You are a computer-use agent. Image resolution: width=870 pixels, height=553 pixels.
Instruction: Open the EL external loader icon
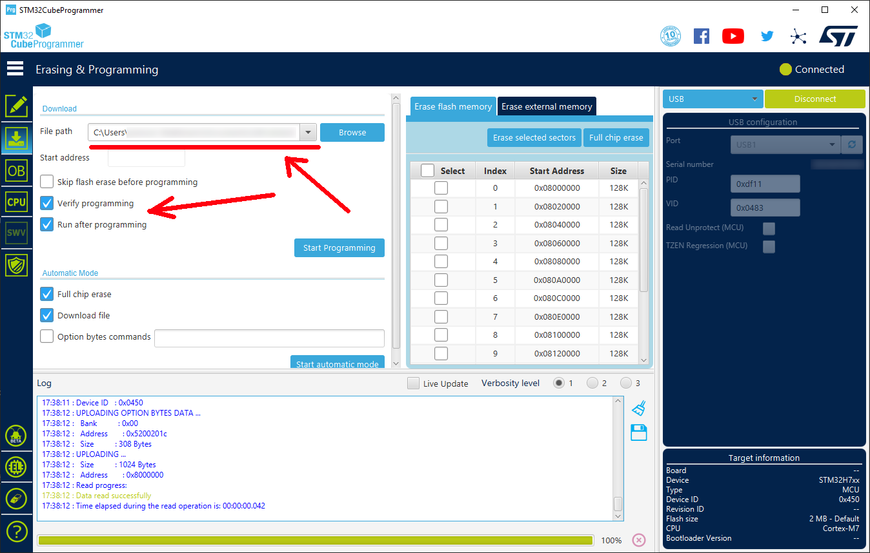tap(16, 467)
